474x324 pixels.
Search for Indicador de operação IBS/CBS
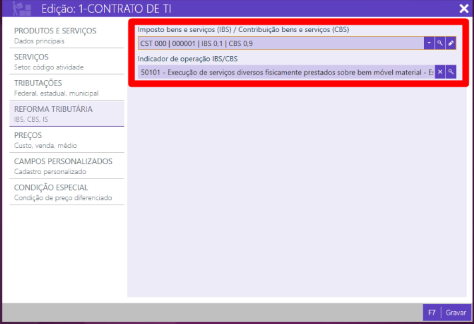[x=451, y=72]
